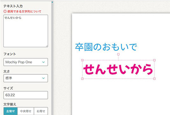
Task: Select 左寄せ left alignment
Action: pos(11,111)
